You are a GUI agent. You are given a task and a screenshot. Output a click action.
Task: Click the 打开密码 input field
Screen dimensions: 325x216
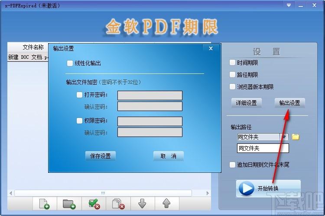[150, 95]
